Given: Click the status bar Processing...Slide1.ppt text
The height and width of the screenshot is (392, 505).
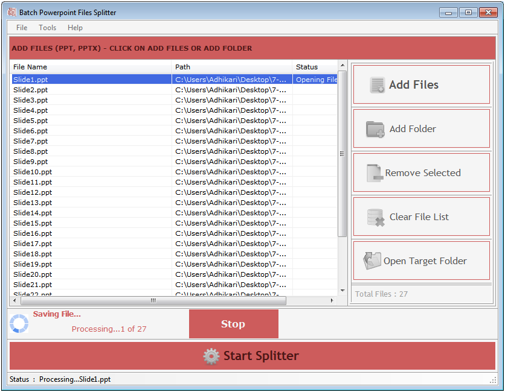Looking at the screenshot, I should [75, 379].
